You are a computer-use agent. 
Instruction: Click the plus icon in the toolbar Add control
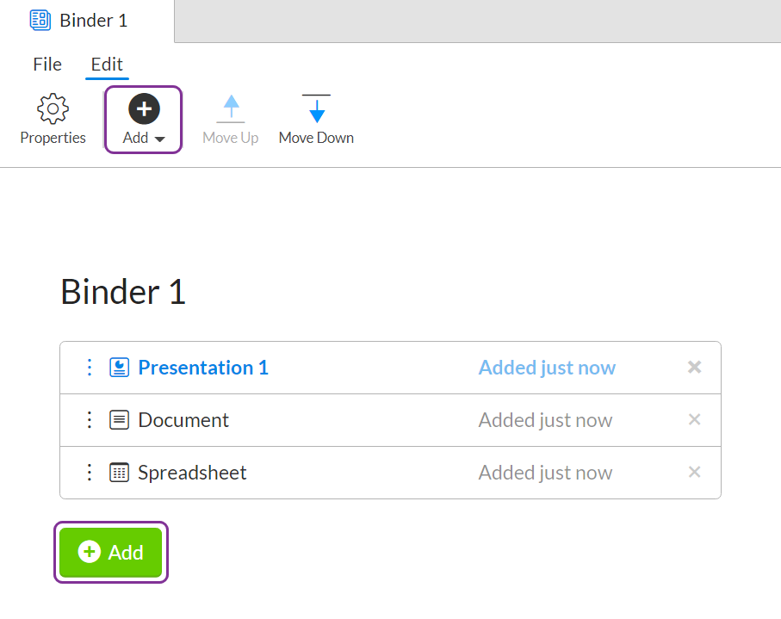tap(143, 108)
